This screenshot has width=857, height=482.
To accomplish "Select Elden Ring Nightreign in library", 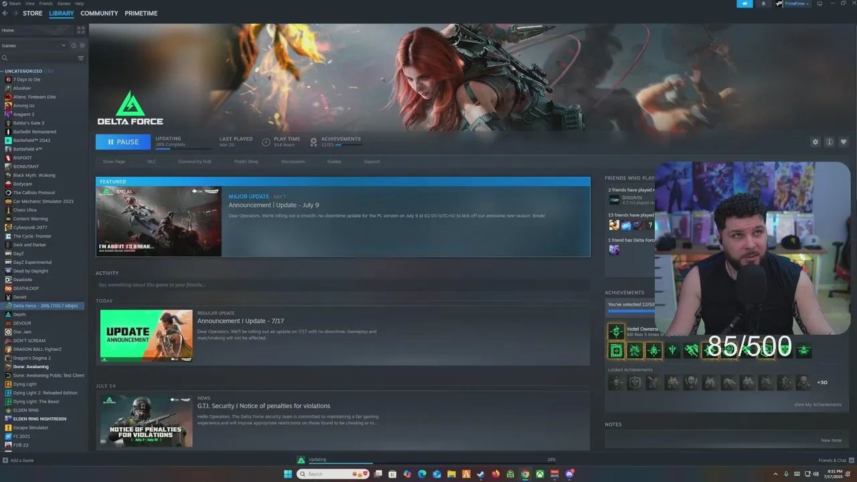I will [40, 419].
